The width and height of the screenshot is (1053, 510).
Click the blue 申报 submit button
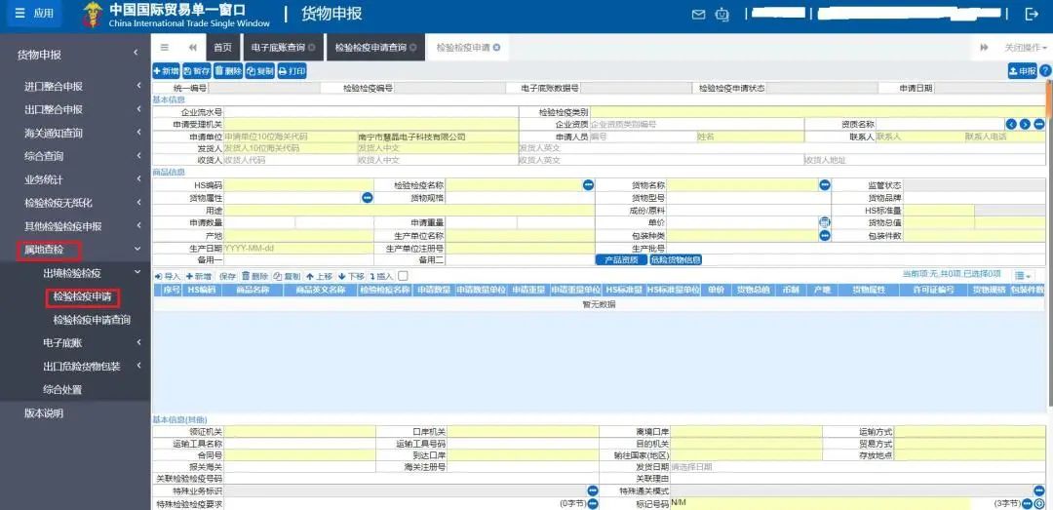pos(1022,71)
